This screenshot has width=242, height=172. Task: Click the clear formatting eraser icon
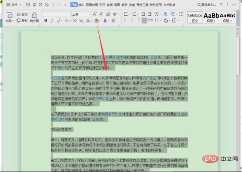[107, 14]
